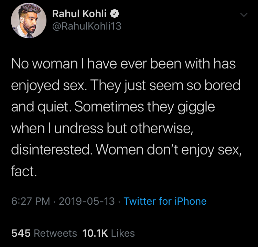258x247 pixels.
Task: Click the Twitter for iPhone link
Action: 165,201
